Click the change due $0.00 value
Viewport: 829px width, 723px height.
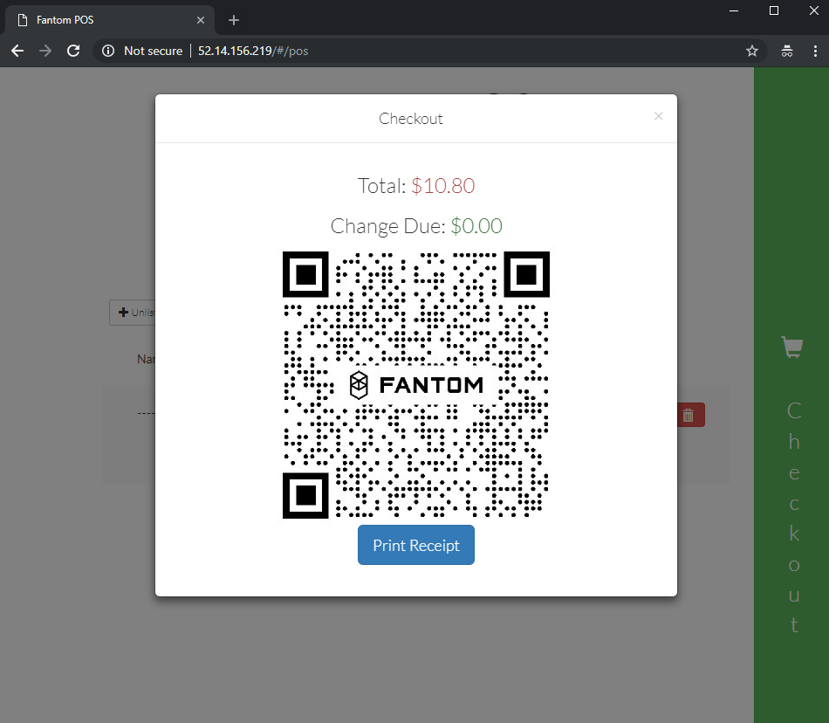coord(476,226)
